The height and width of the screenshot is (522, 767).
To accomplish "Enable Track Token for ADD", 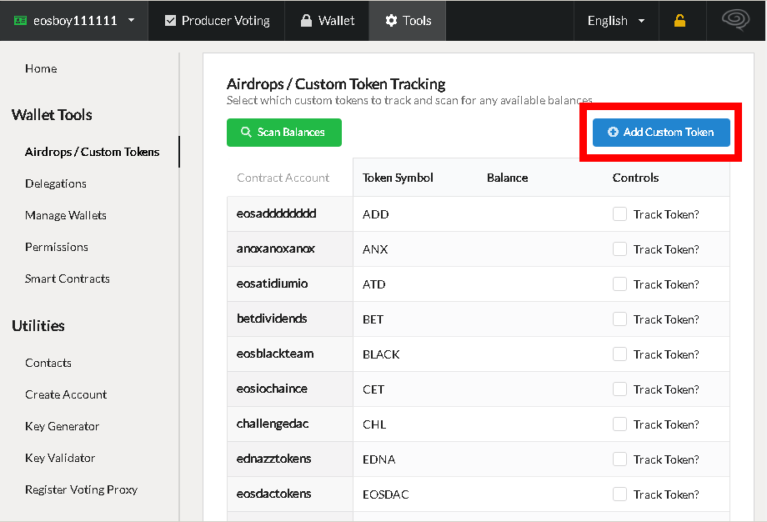I will point(619,213).
